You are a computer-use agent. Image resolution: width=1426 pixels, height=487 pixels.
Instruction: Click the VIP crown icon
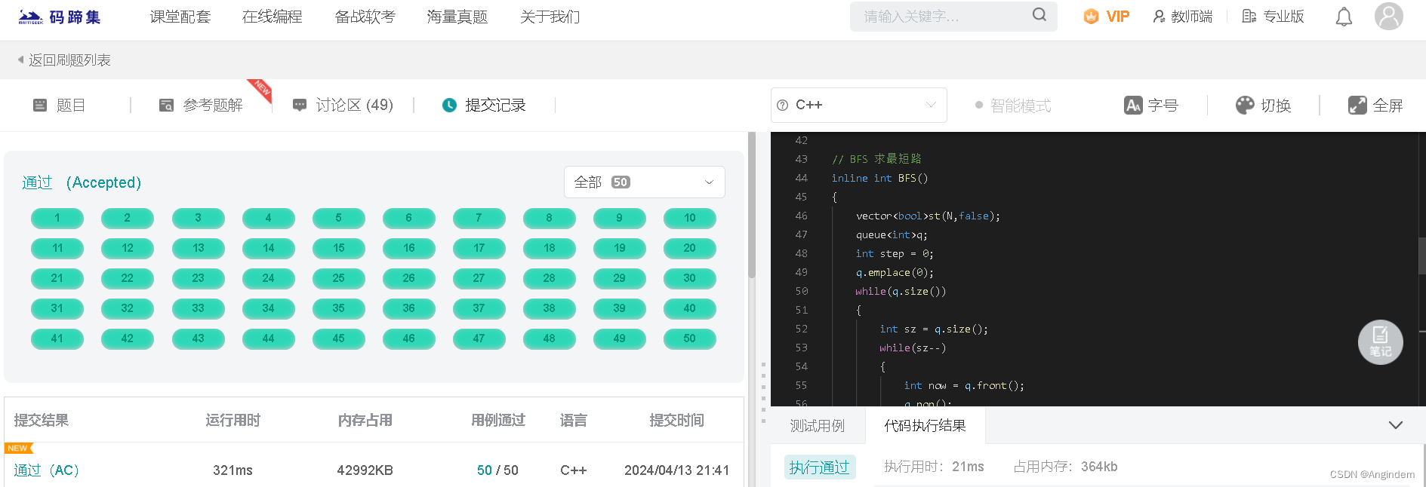pyautogui.click(x=1091, y=17)
